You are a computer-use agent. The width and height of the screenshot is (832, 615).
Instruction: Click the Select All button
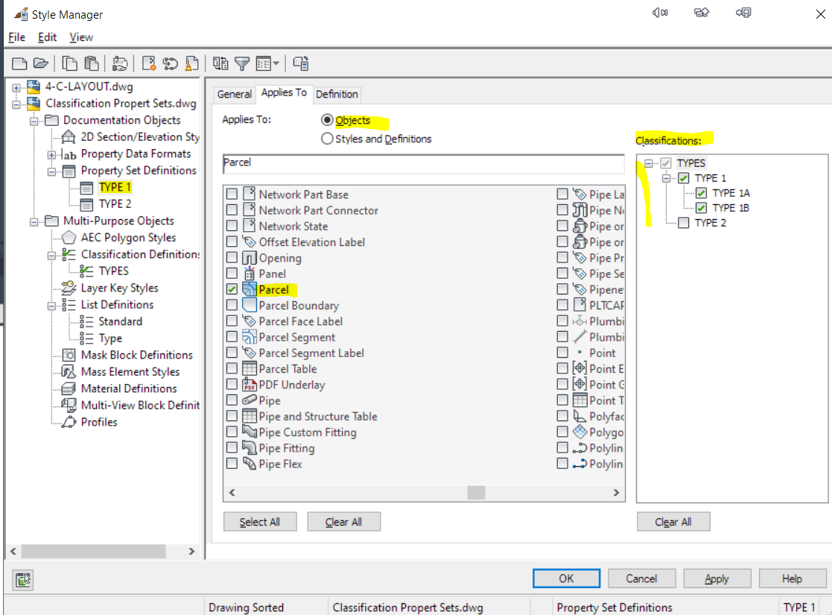pos(260,521)
